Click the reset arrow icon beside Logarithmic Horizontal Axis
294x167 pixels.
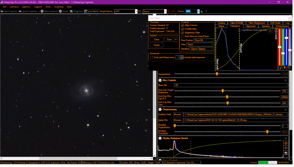[275, 31]
